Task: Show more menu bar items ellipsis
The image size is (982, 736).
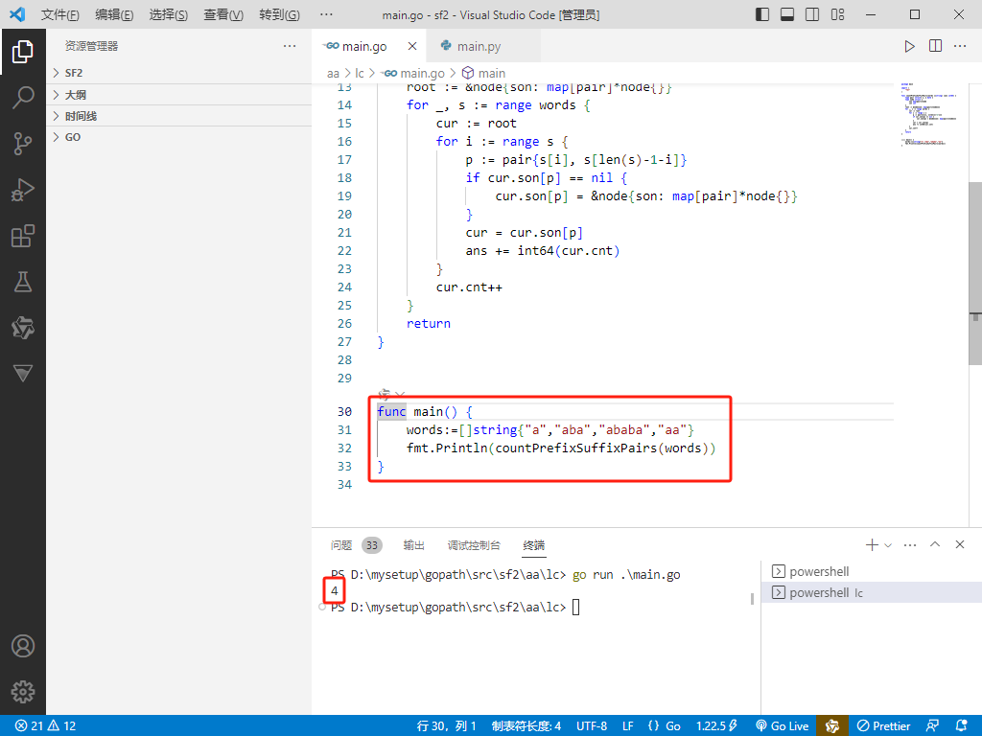Action: pos(326,14)
